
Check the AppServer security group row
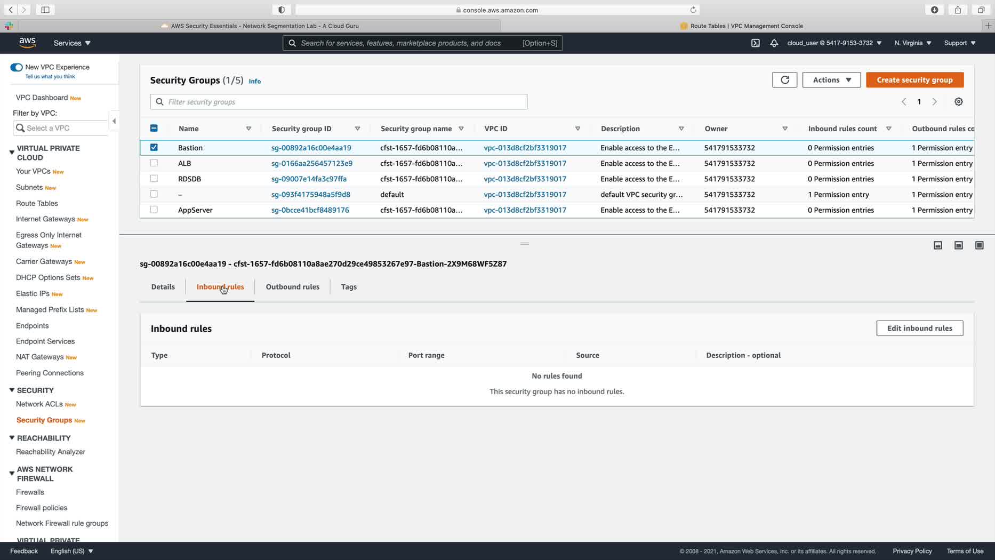pos(154,210)
